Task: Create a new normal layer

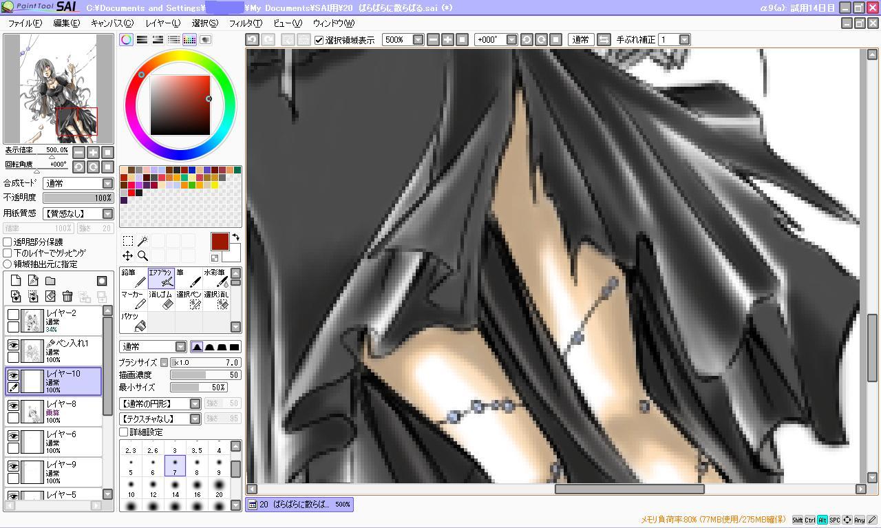Action: (x=16, y=281)
